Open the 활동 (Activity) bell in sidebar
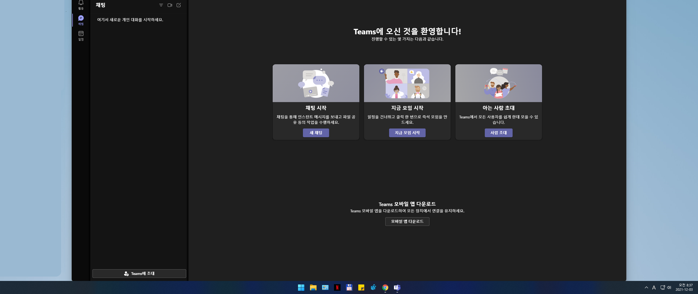698x294 pixels. click(81, 5)
